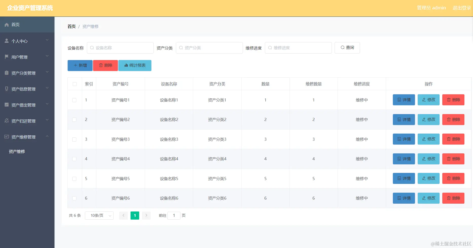
Task: Check the row 2 checkbox
Action: pos(74,120)
